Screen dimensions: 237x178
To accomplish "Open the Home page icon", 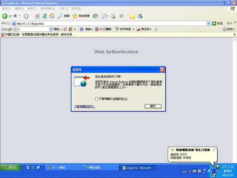I will [52, 16].
